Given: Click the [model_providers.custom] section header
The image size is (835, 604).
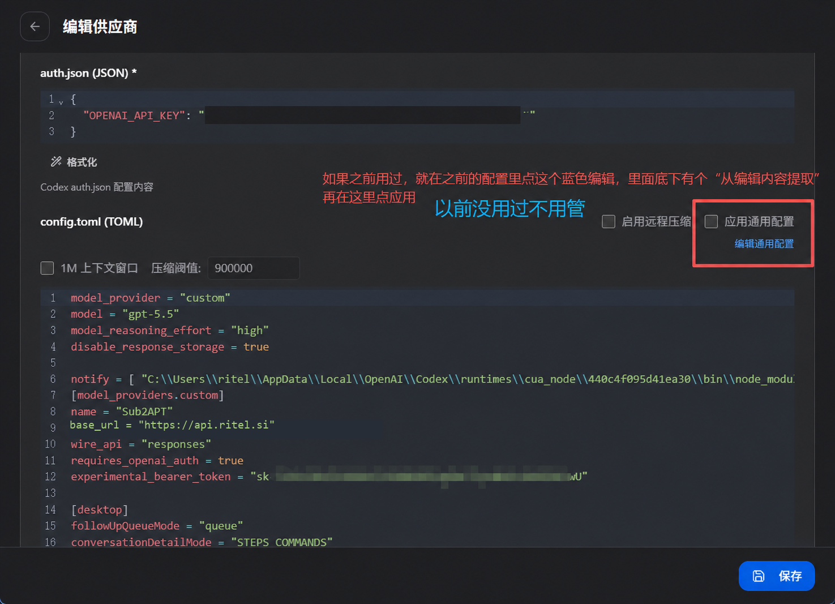Looking at the screenshot, I should point(148,395).
